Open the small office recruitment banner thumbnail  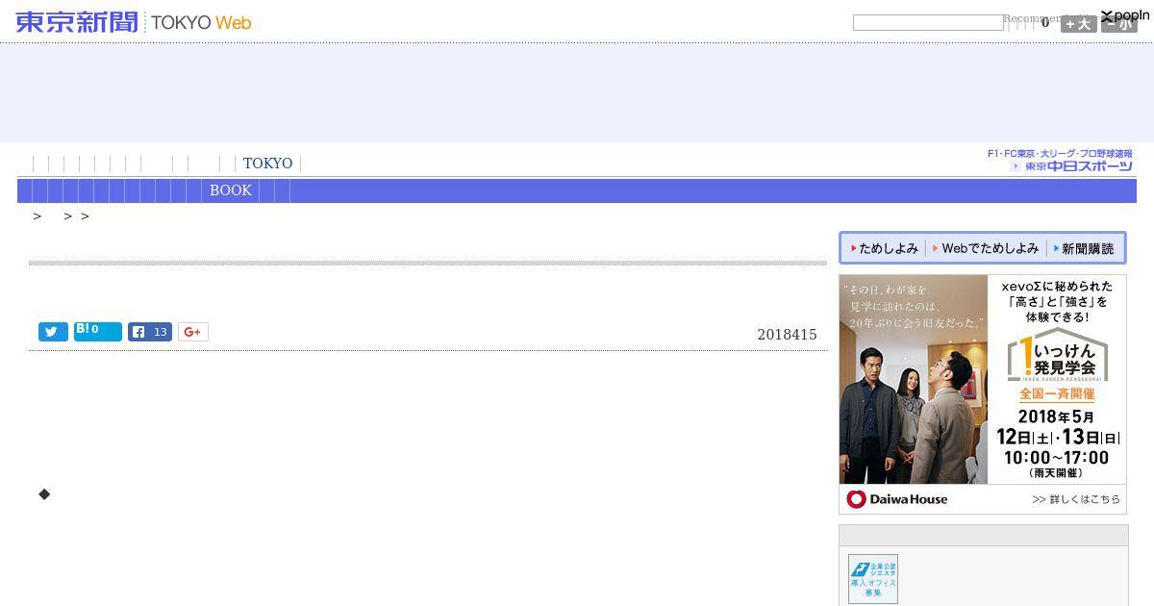(x=873, y=579)
